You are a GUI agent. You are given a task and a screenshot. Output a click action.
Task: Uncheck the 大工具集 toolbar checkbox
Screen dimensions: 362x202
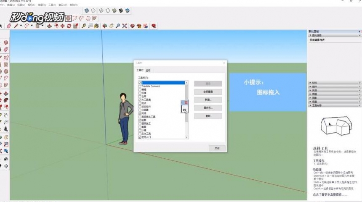[140, 100]
